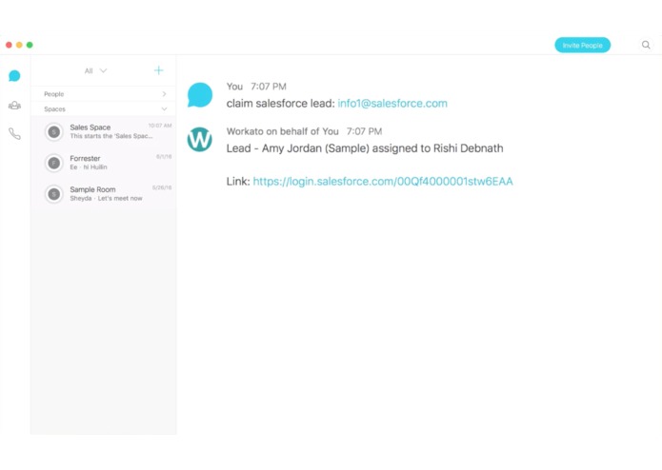Select the Sales Space conversation
This screenshot has height=470, width=662.
[104, 131]
